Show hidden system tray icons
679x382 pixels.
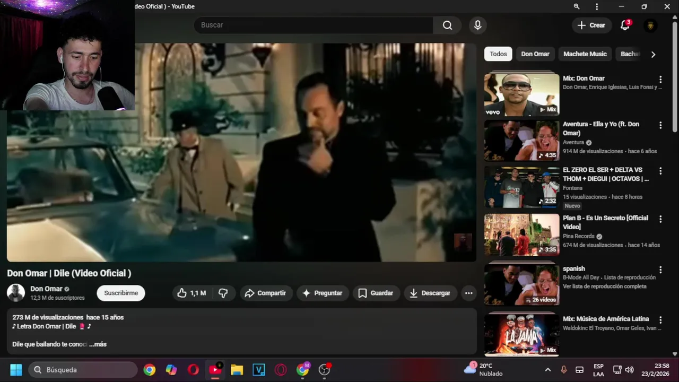point(547,370)
